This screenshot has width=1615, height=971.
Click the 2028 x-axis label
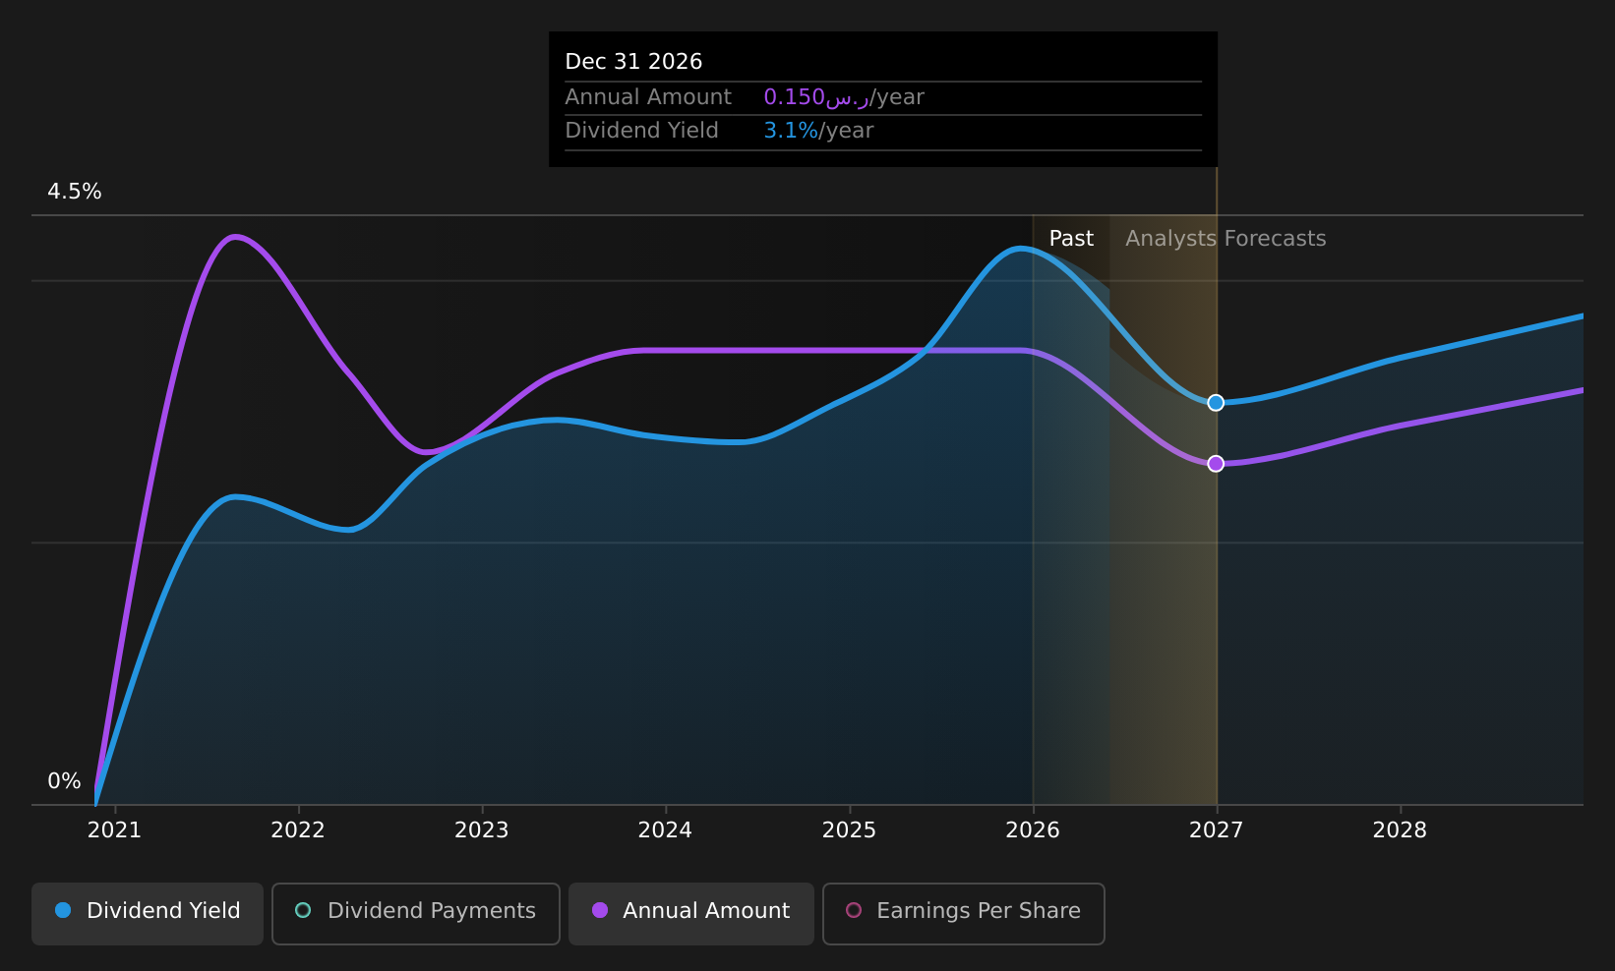tap(1400, 830)
